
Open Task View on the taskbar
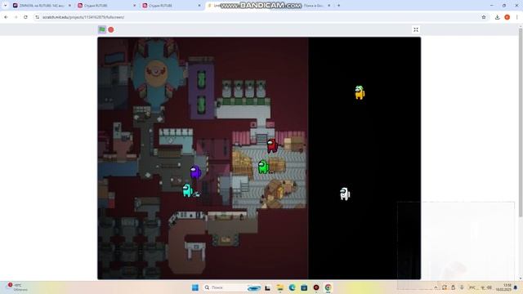267,287
